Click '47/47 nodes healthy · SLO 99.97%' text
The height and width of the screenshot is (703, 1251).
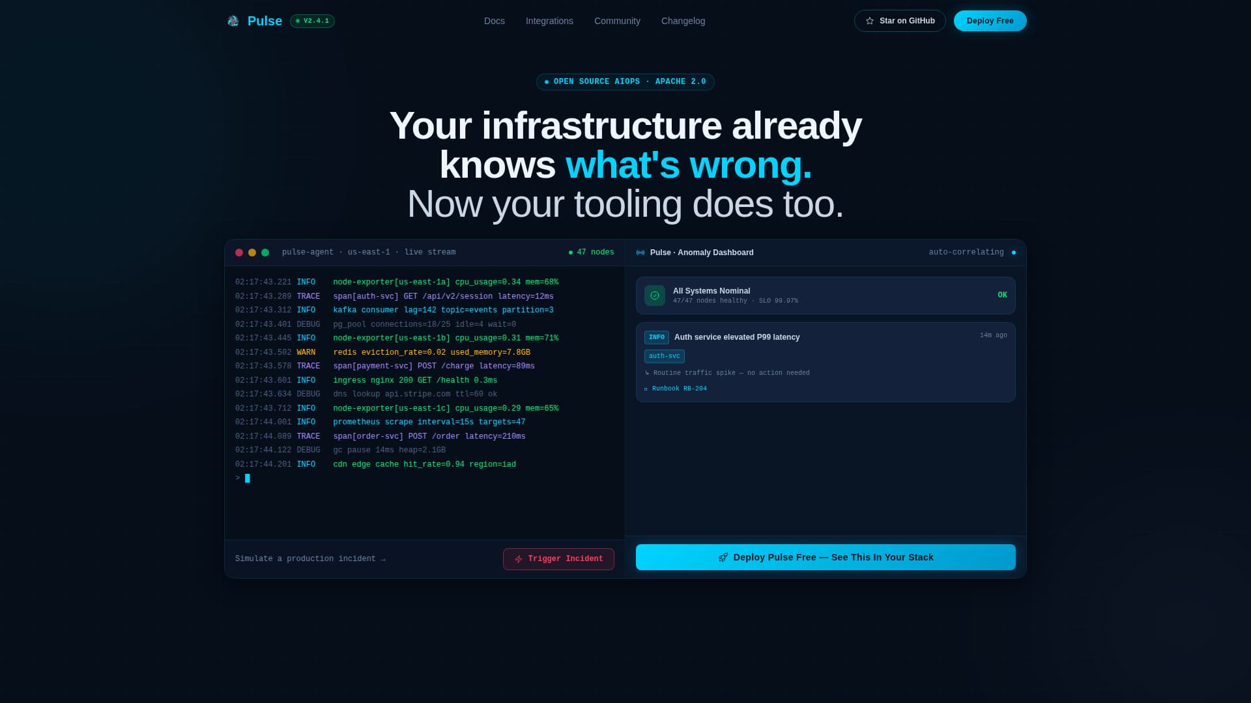(735, 301)
